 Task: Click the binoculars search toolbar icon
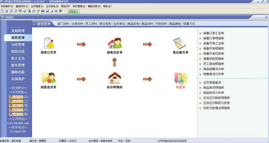coord(33,11)
